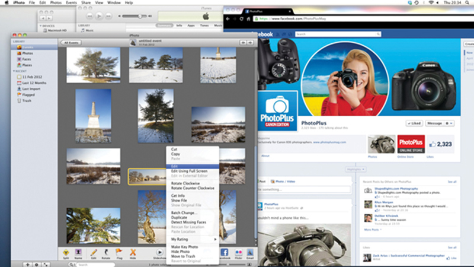
Task: Switch to the Apps tab in iTunes
Action: coord(191,26)
